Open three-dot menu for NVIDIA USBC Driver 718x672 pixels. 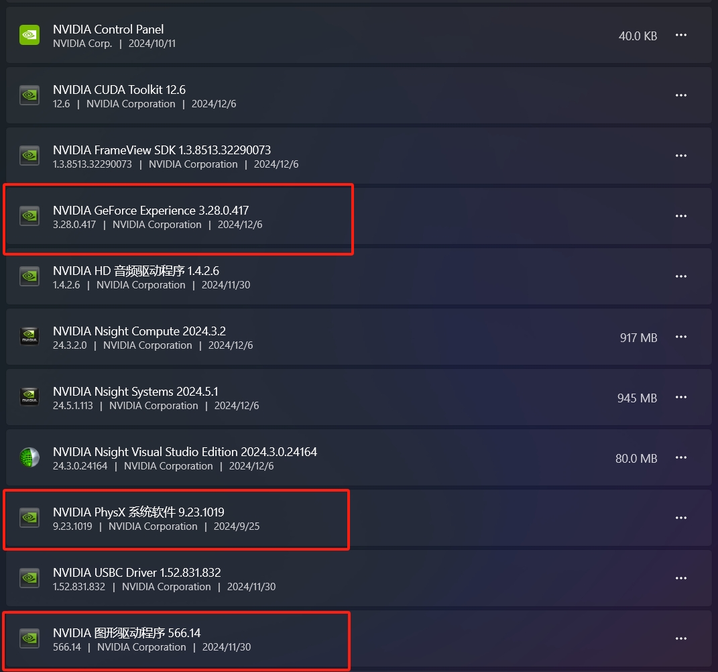tap(681, 578)
